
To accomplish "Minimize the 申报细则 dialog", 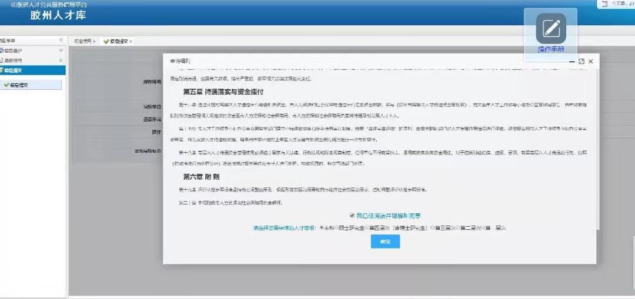I will tap(572, 61).
